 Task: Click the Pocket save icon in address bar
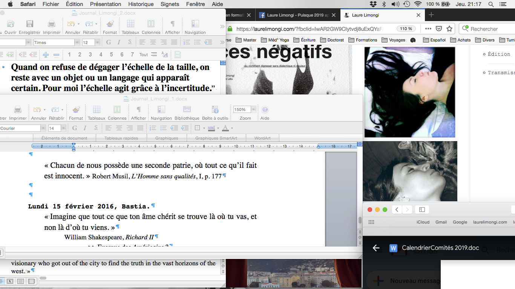click(x=439, y=29)
